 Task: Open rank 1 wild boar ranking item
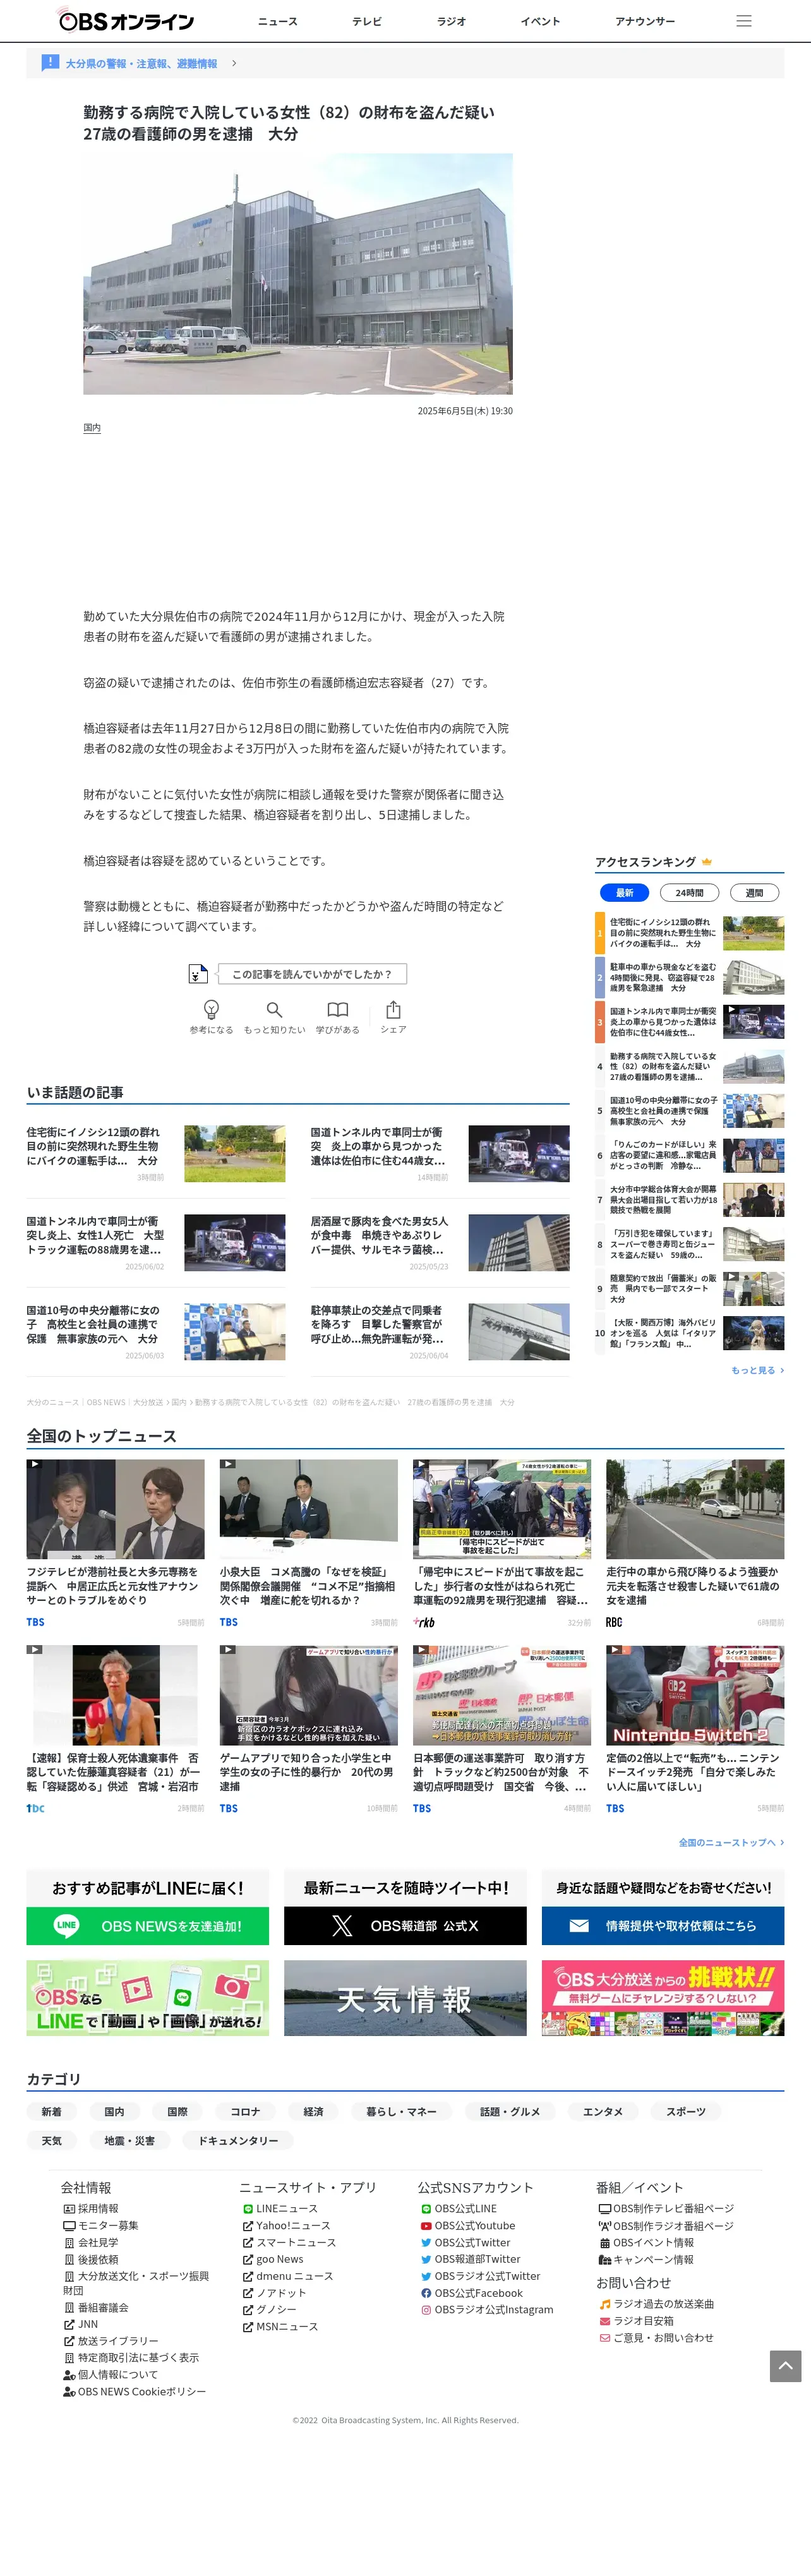[x=690, y=933]
